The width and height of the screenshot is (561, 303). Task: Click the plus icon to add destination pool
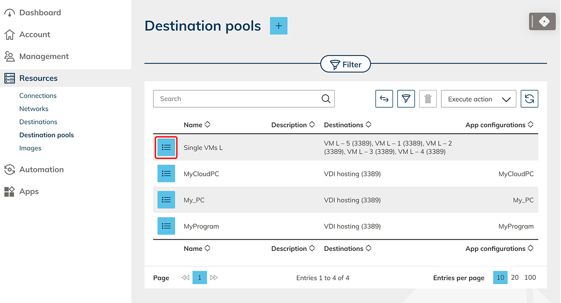point(278,26)
